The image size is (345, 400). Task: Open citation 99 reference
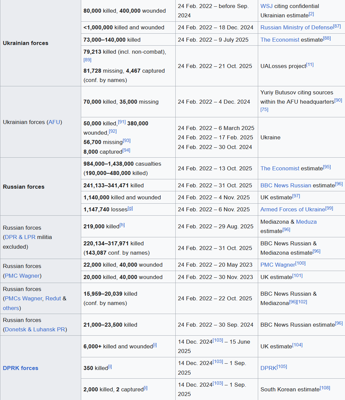pyautogui.click(x=329, y=208)
